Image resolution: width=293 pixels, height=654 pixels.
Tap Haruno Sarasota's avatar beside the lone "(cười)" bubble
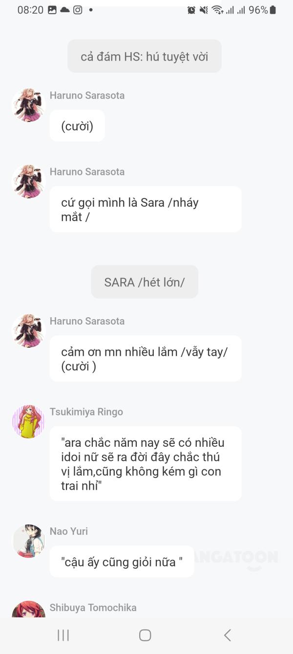(28, 105)
